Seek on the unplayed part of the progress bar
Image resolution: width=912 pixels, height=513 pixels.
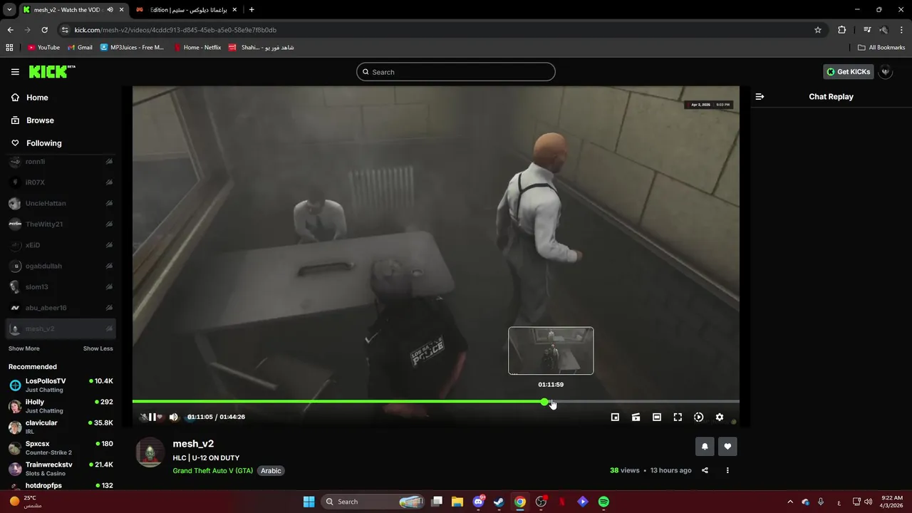[x=645, y=402]
